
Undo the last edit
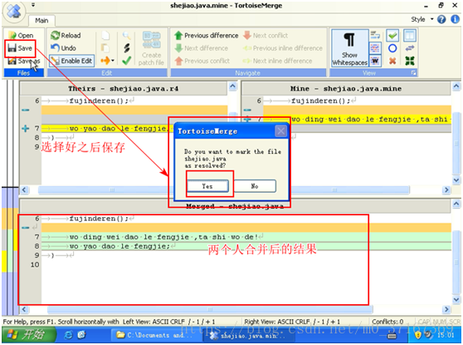click(x=63, y=48)
